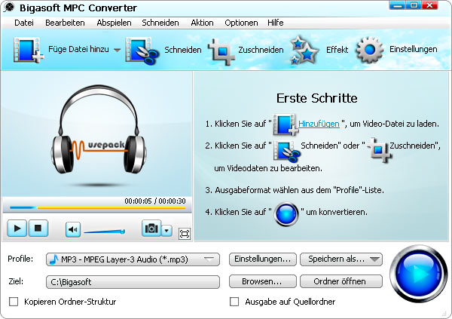Click the blue convert orb in step 4
The image size is (452, 319).
[286, 214]
